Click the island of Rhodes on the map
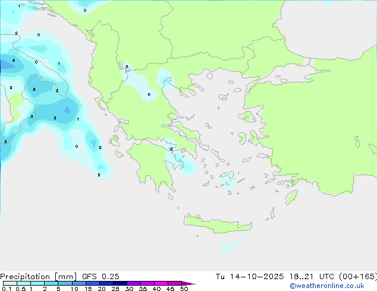The height and width of the screenshot is (291, 377). [291, 197]
